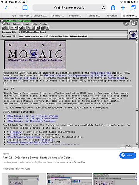The height and width of the screenshot is (185, 139).
Task: Click Mosaic reload toolbar icon
Action: coord(20,28)
